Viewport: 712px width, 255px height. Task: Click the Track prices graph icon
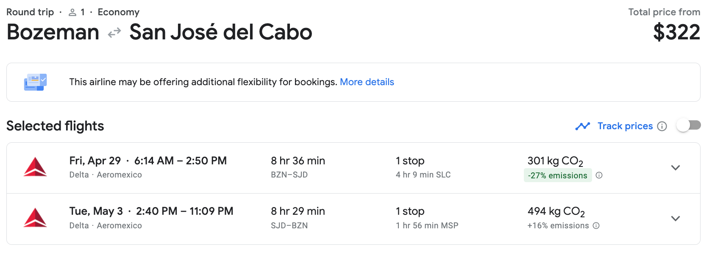tap(583, 126)
